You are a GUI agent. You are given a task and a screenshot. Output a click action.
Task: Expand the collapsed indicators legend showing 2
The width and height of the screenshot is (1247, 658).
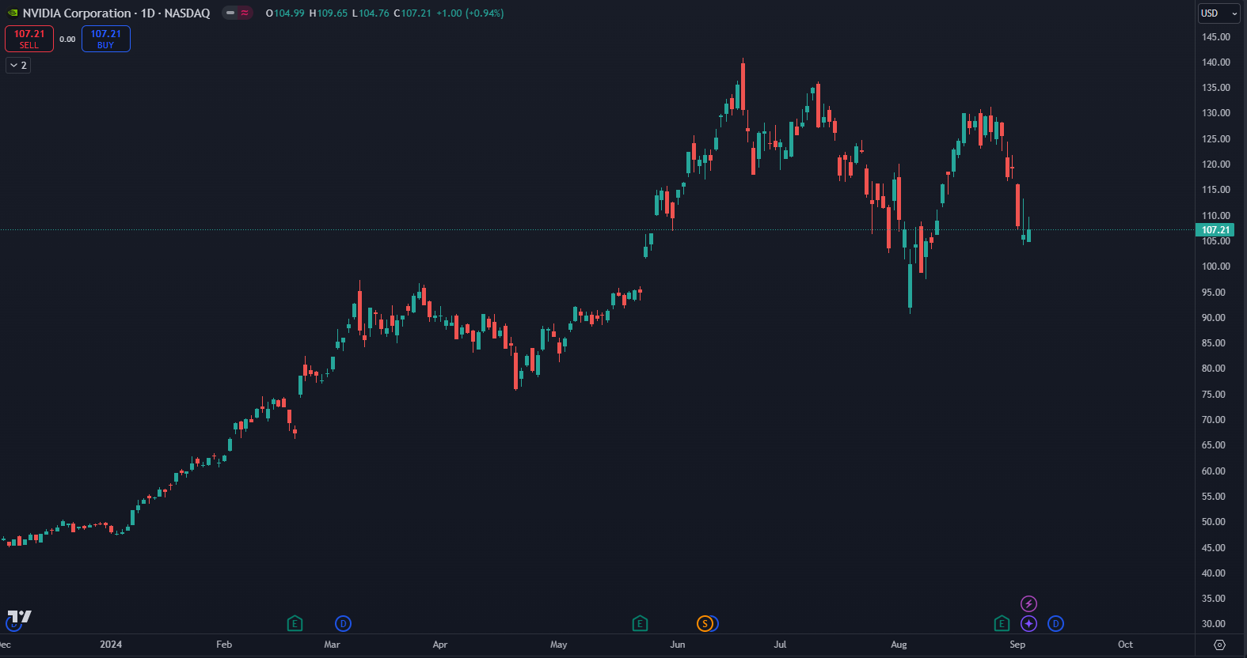[x=18, y=66]
